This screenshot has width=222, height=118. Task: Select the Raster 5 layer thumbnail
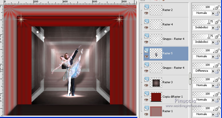point(156,54)
